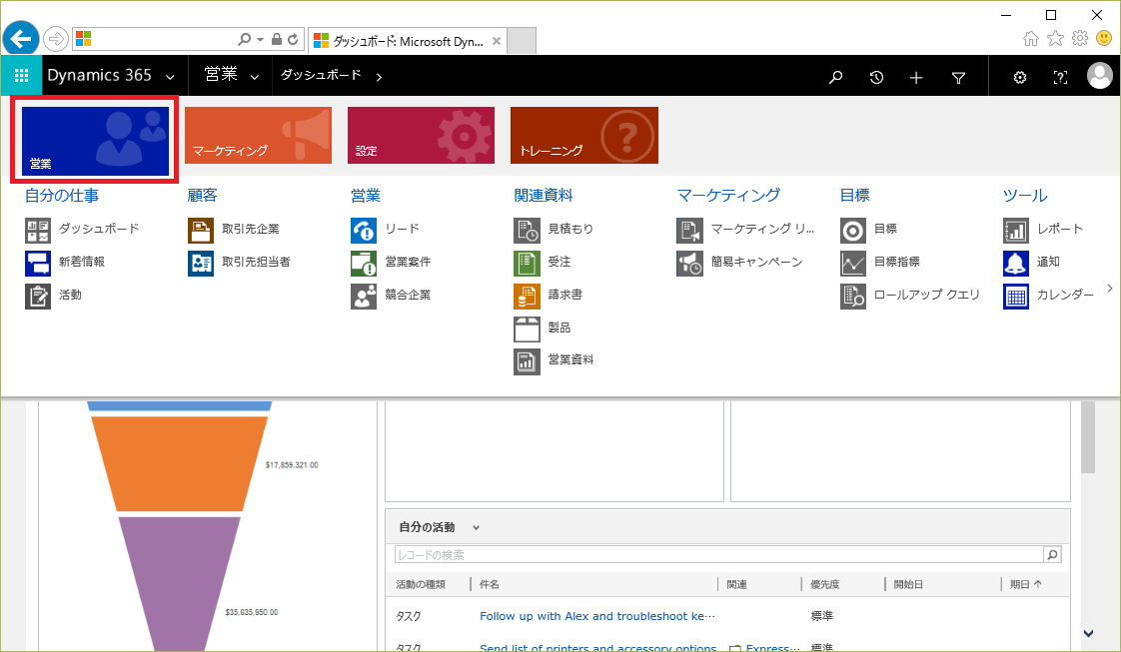Click the page vertical scrollbar thumb
Image resolution: width=1121 pixels, height=652 pixels.
[x=1088, y=437]
